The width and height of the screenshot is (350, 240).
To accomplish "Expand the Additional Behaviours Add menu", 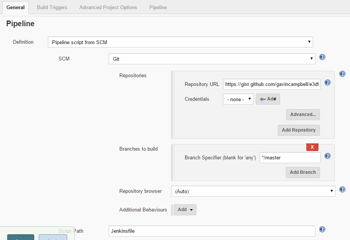I will click(185, 210).
